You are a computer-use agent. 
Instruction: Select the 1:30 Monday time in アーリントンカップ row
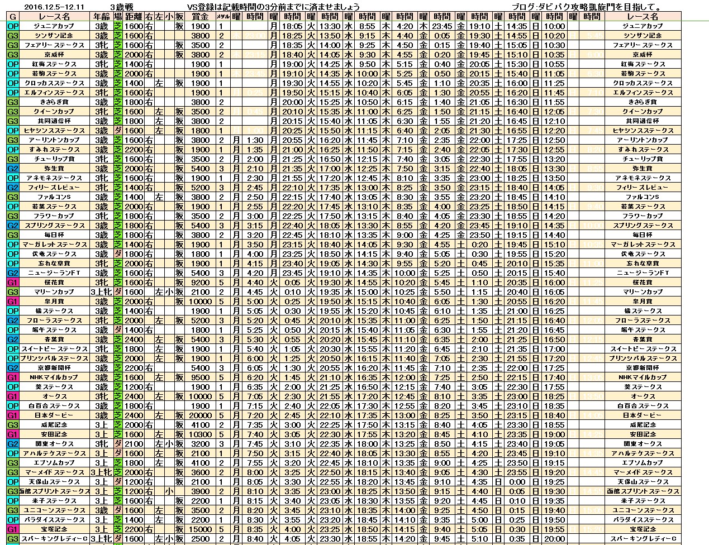(x=255, y=140)
